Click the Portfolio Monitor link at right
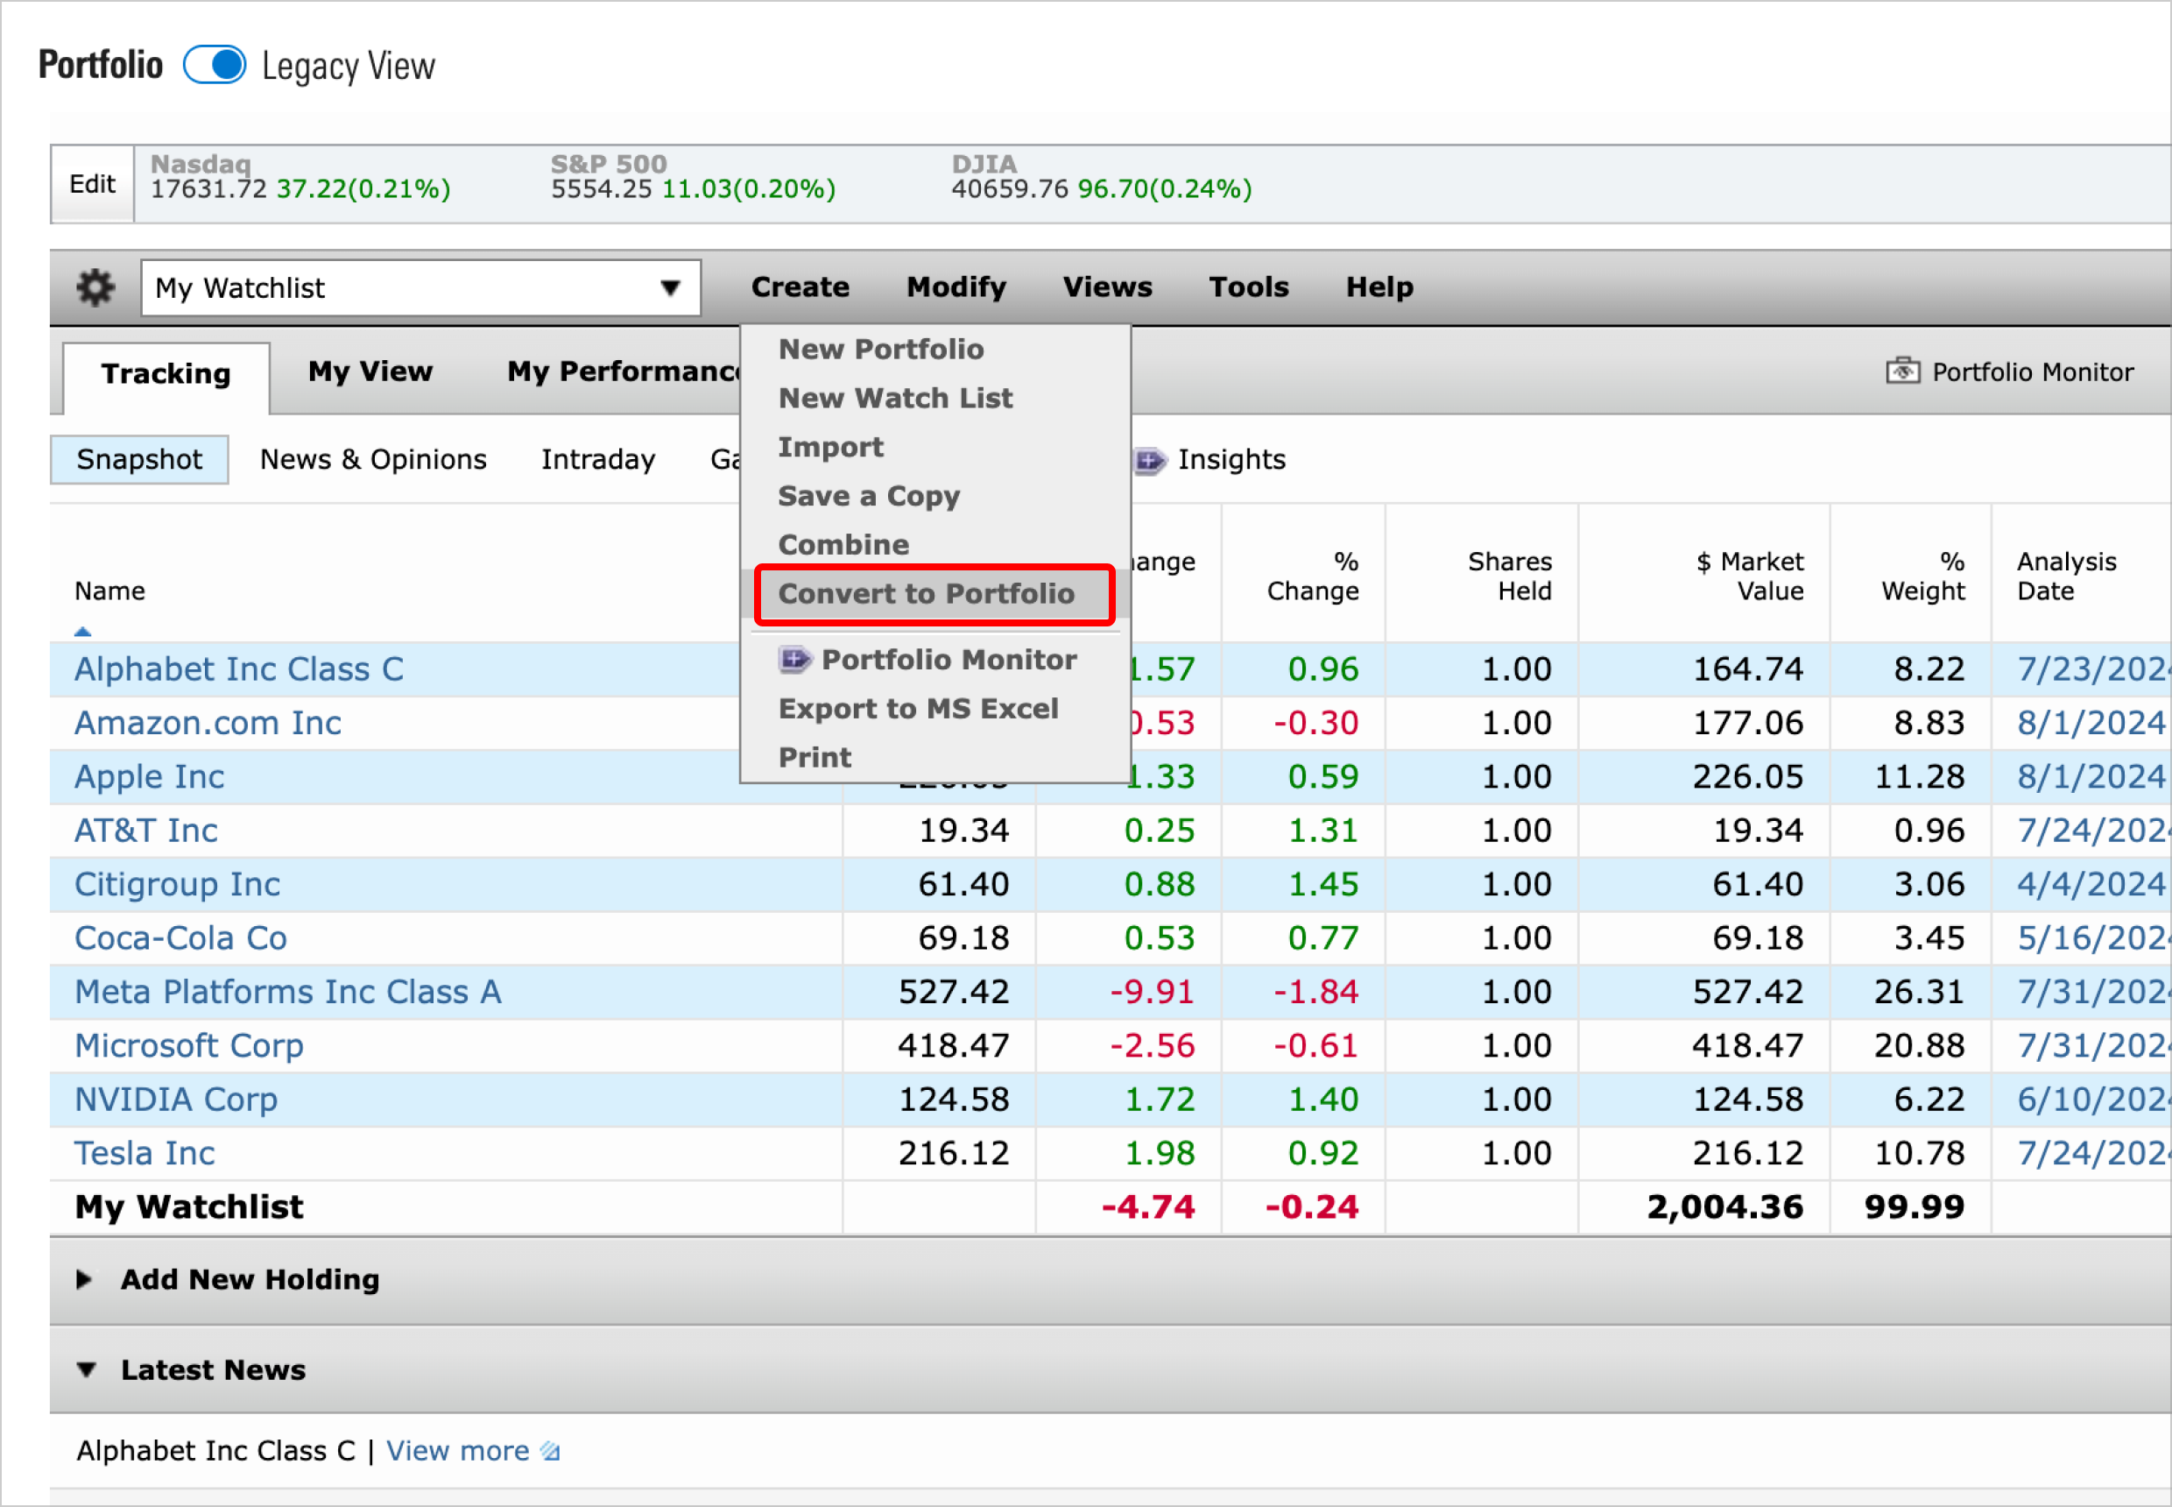 (2032, 372)
